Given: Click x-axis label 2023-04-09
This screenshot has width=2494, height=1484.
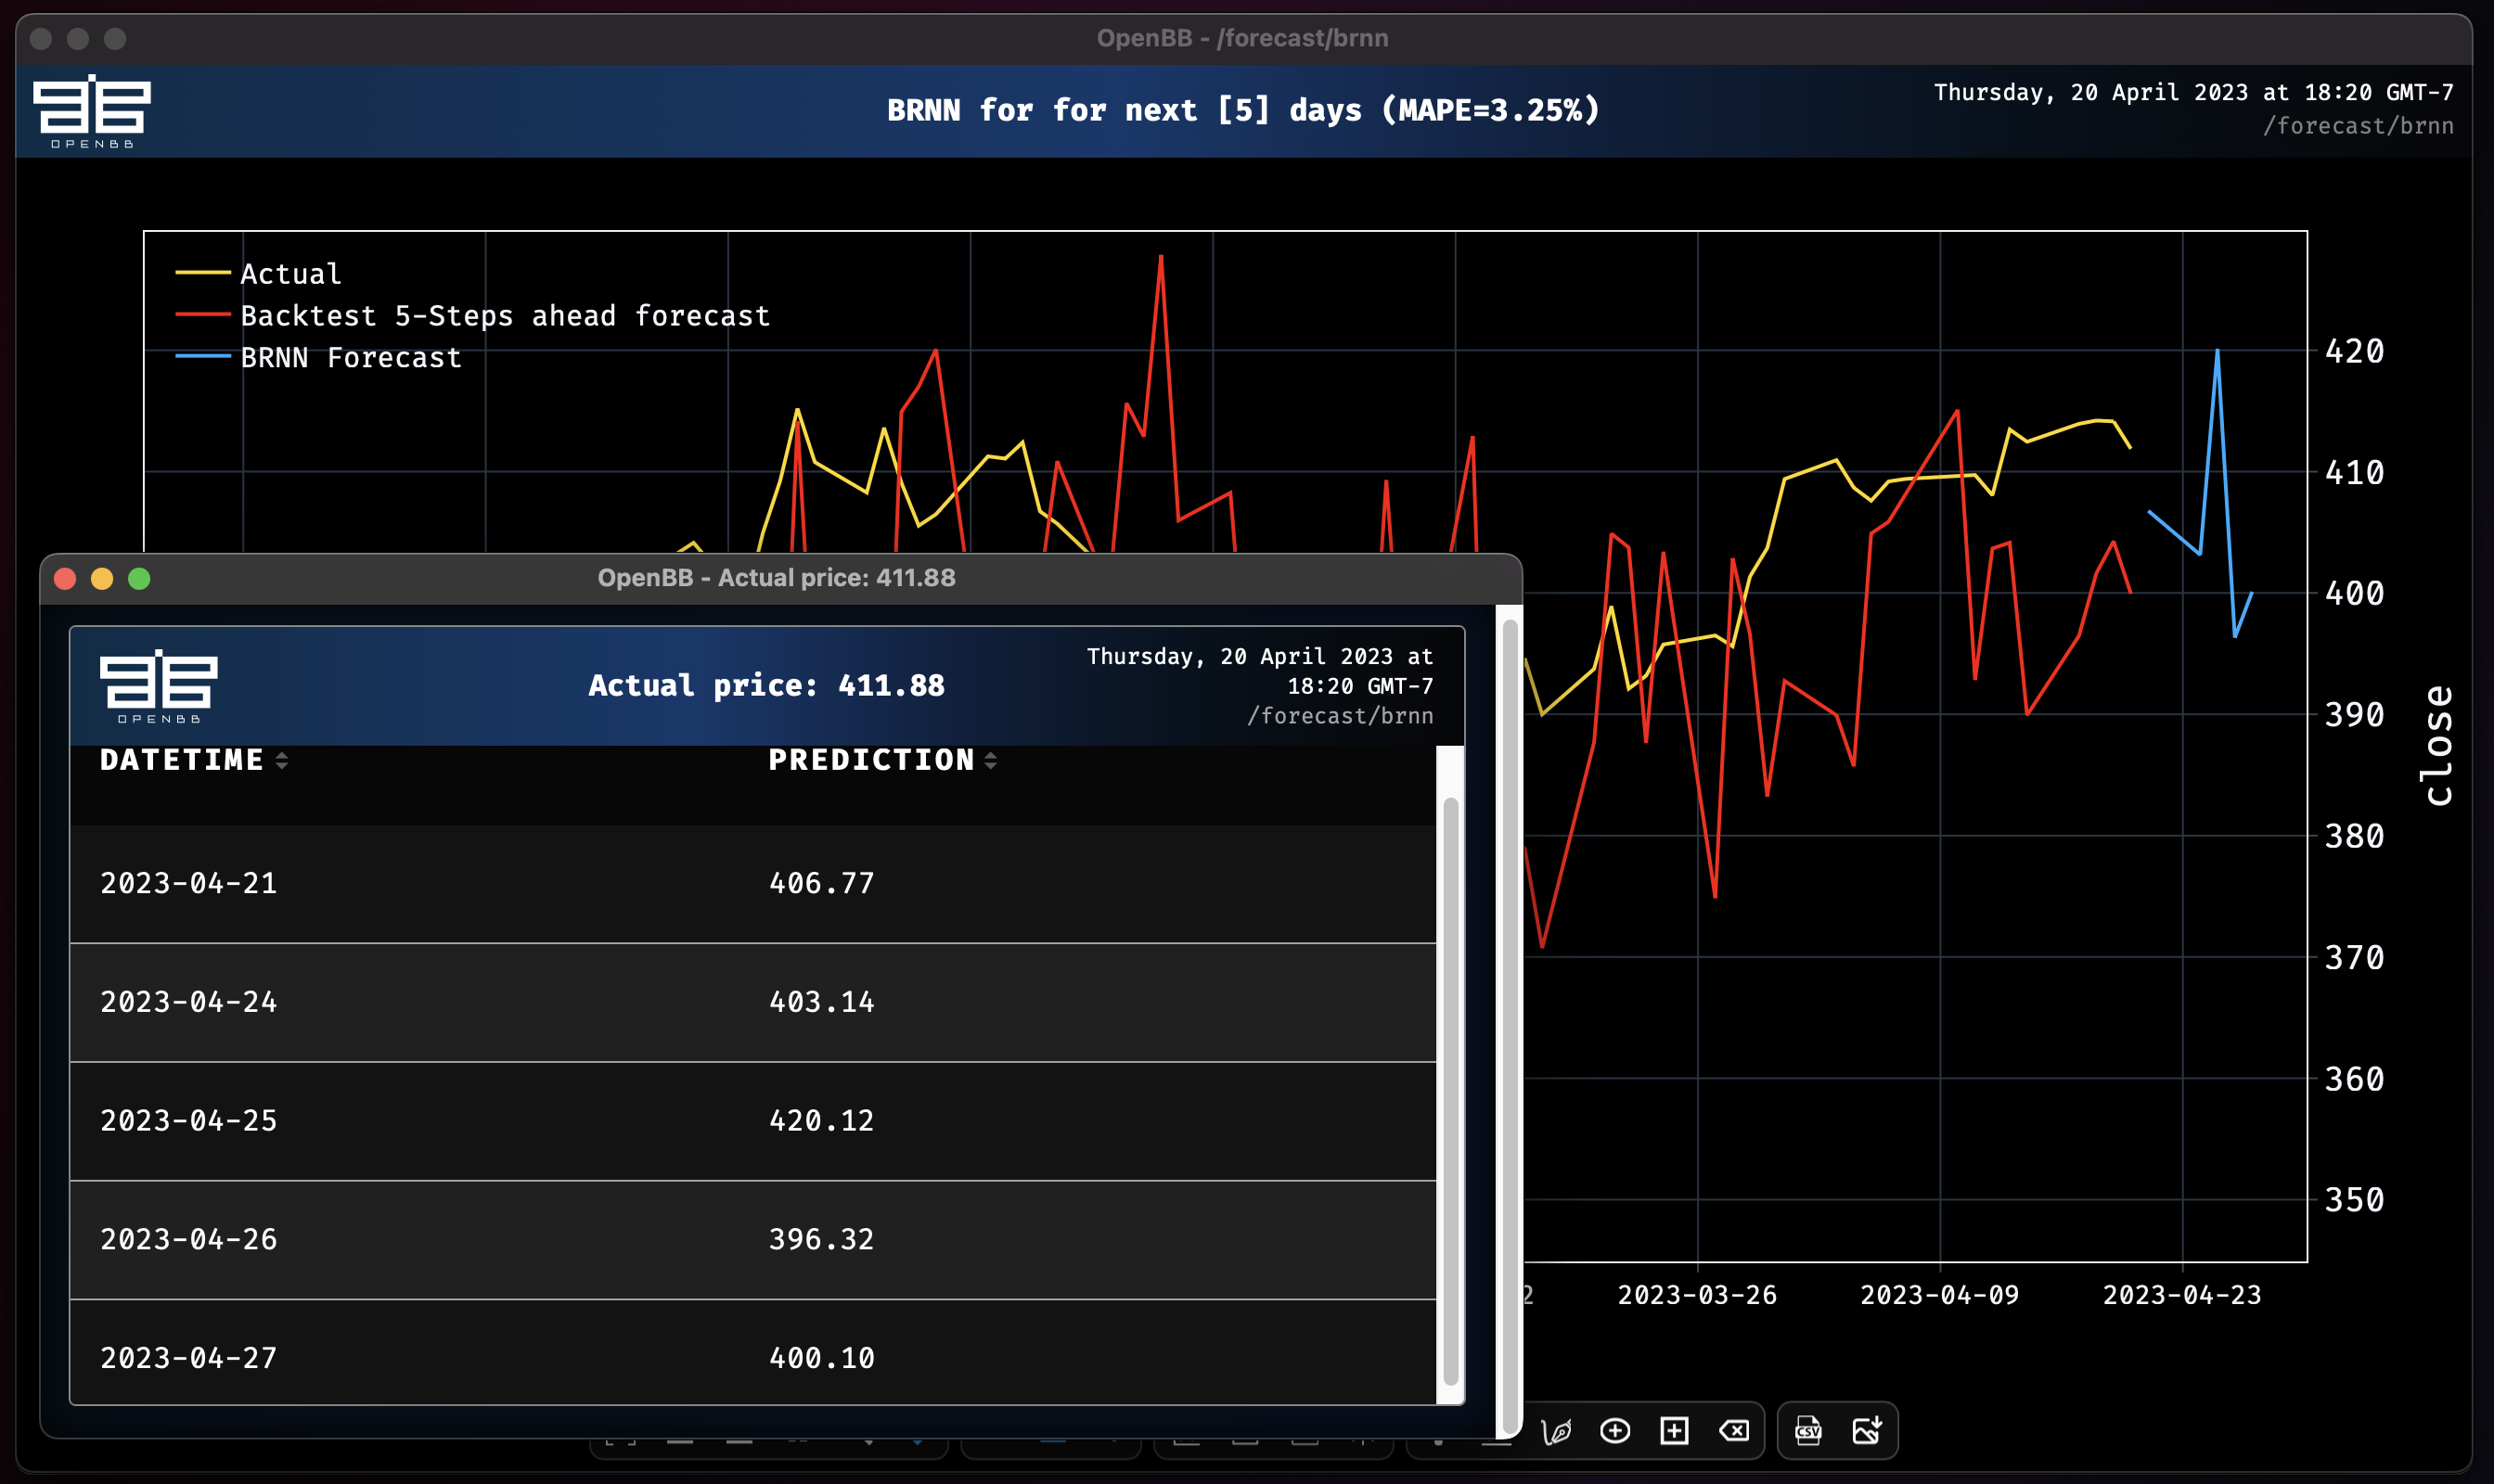Looking at the screenshot, I should point(1939,1295).
